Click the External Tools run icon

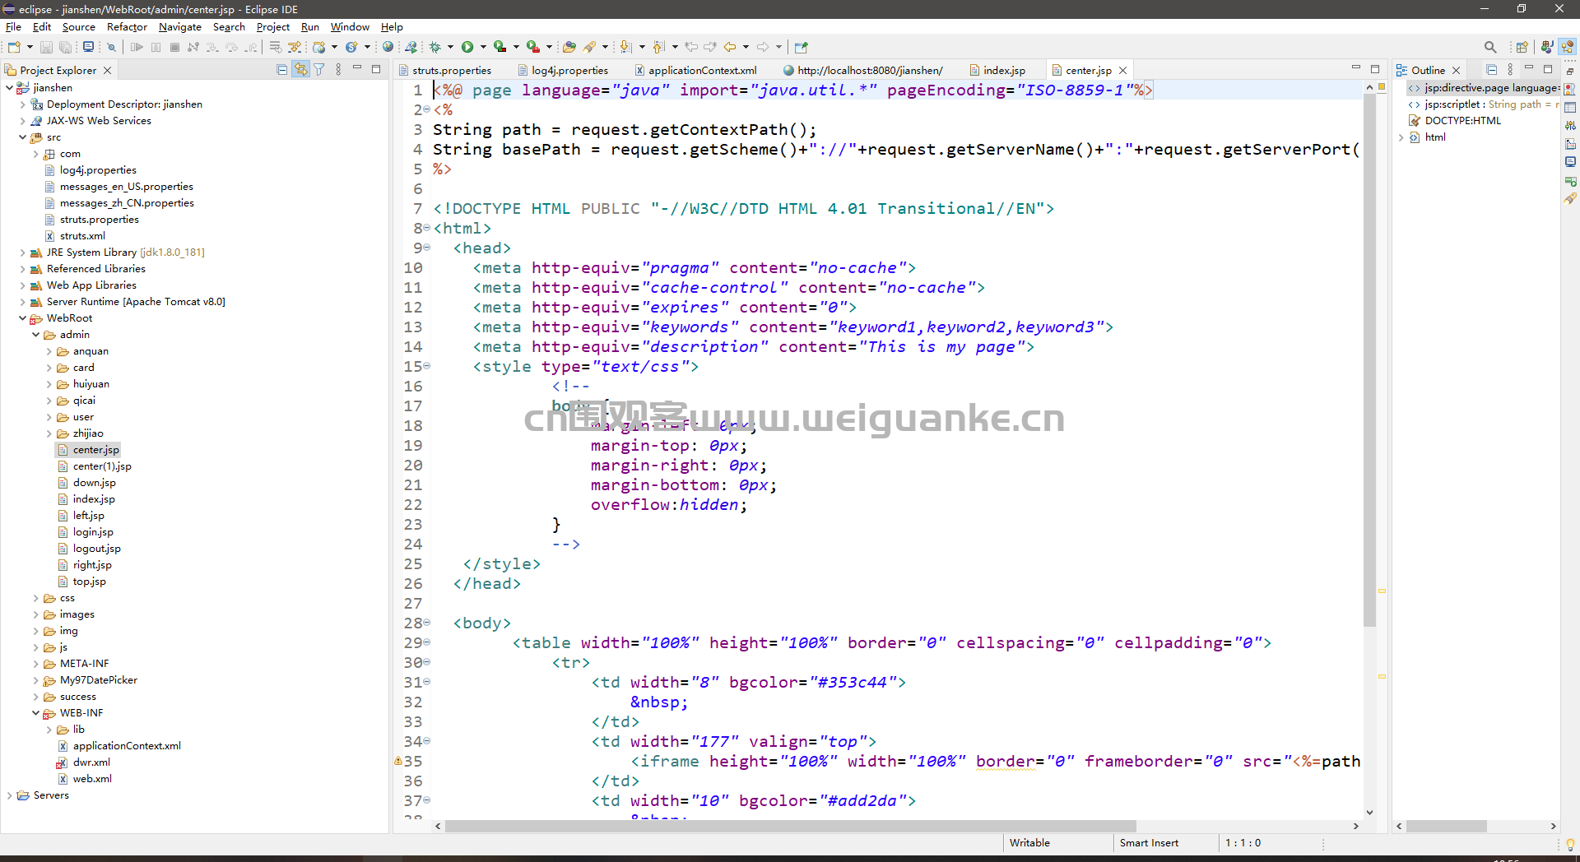click(x=532, y=47)
